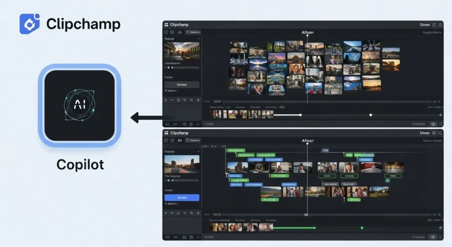This screenshot has width=452, height=247.
Task: Click the key-shaped icon in upper window bottom bar
Action: click(x=167, y=124)
